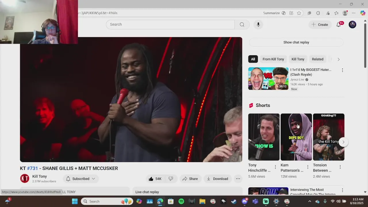Select the From Kill Tony chip
The image size is (368, 207).
[x=273, y=59]
